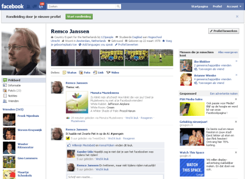245x179 pixels.
Task: Expand the Account dropdown menu
Action: click(x=234, y=7)
